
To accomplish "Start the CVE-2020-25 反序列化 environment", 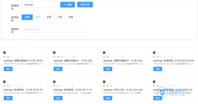I will click(158, 98).
